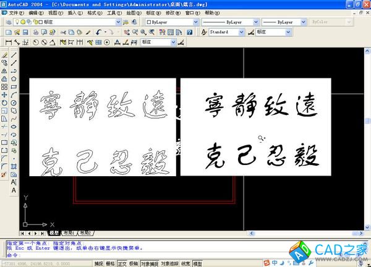Click the 对象捕捉 status bar button
This screenshot has width=371, height=267.
pos(148,263)
